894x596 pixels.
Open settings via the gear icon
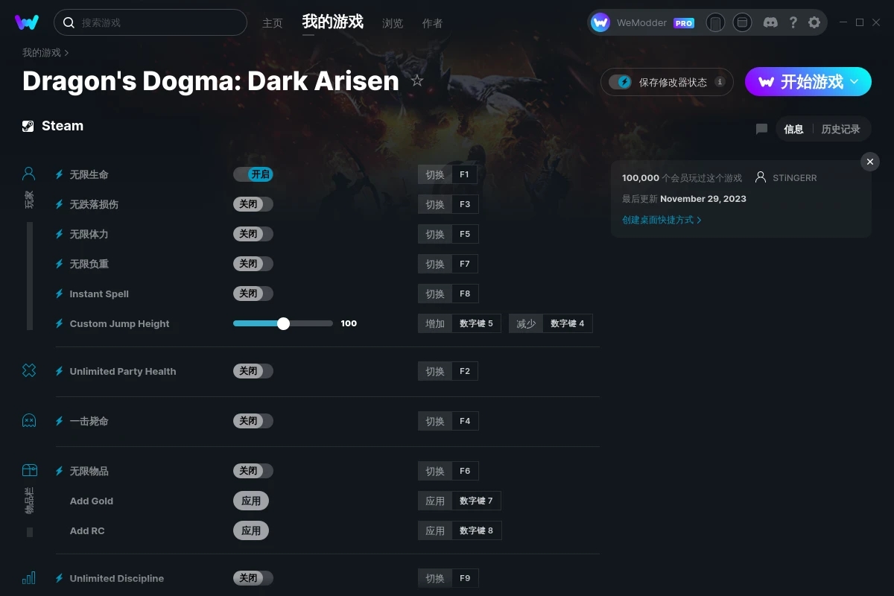click(x=814, y=22)
